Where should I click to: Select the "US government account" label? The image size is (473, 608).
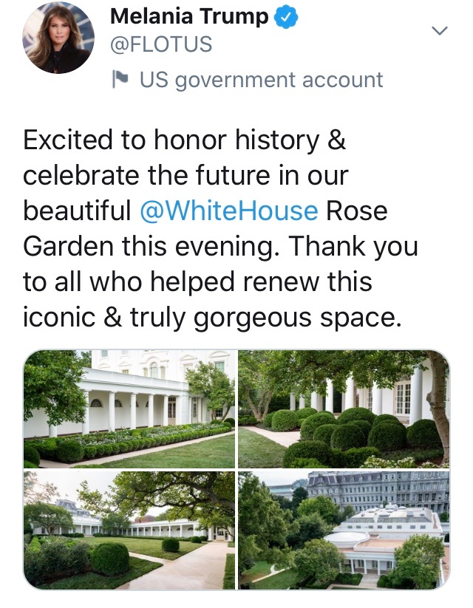click(261, 80)
